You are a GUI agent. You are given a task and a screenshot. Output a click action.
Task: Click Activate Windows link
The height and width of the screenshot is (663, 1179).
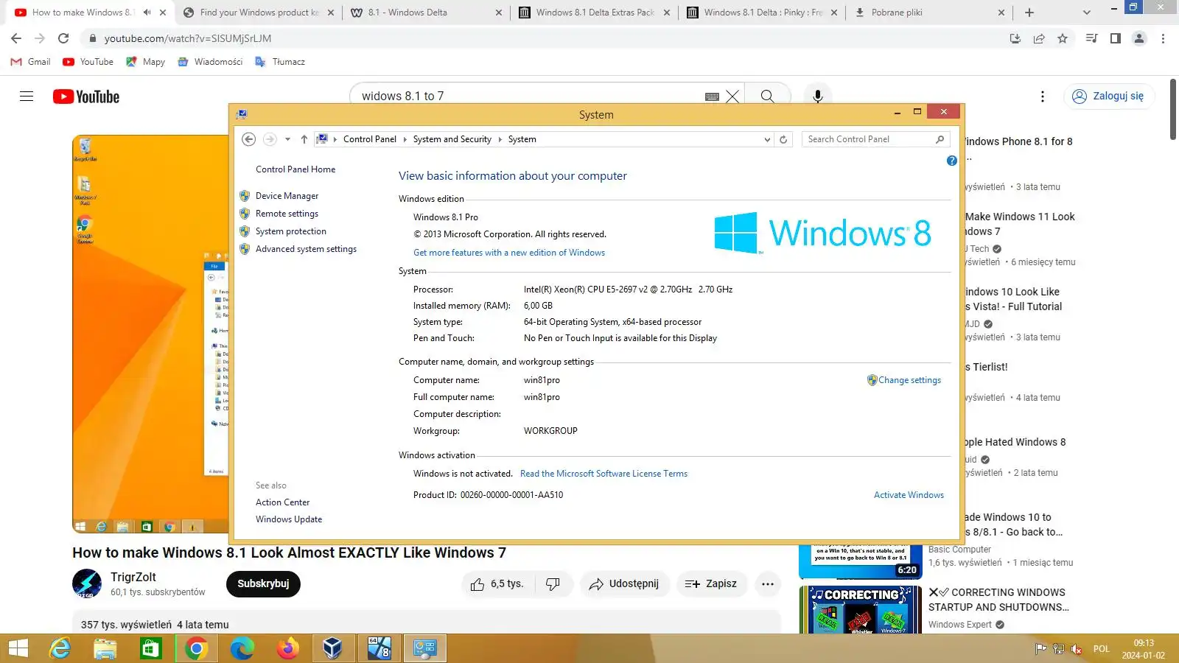909,495
